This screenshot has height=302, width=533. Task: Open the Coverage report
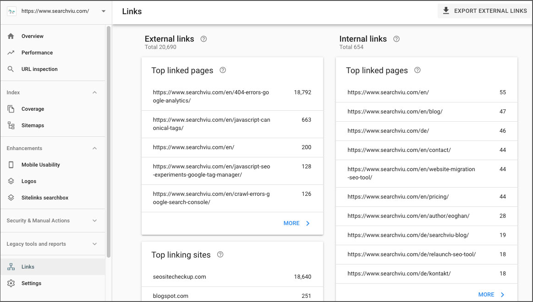33,109
